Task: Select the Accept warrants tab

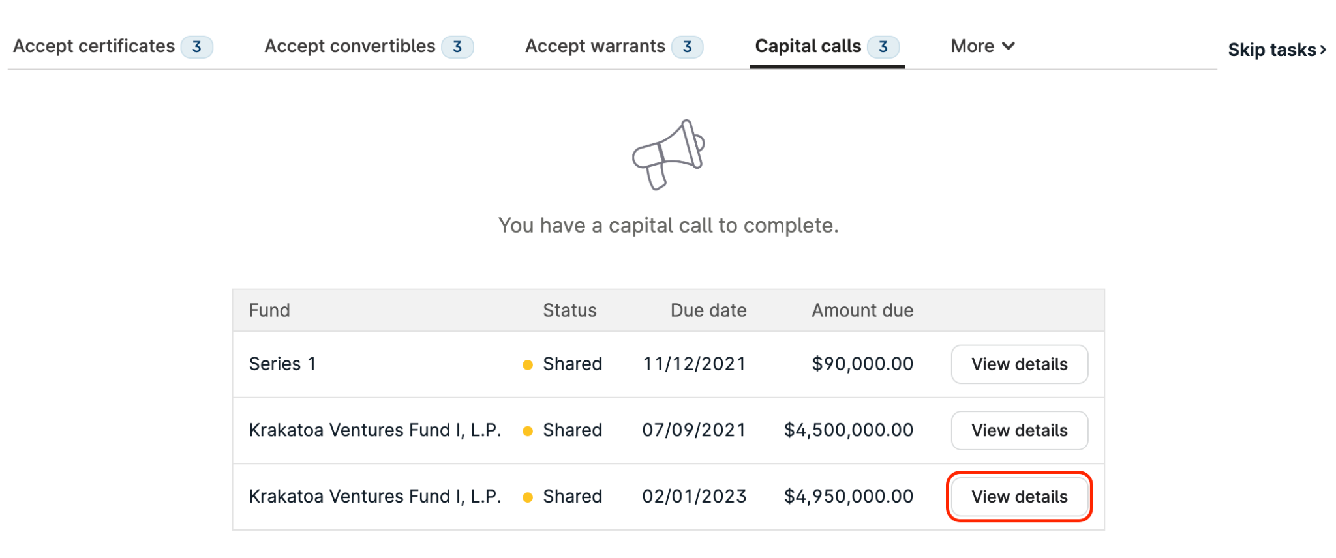Action: 594,46
